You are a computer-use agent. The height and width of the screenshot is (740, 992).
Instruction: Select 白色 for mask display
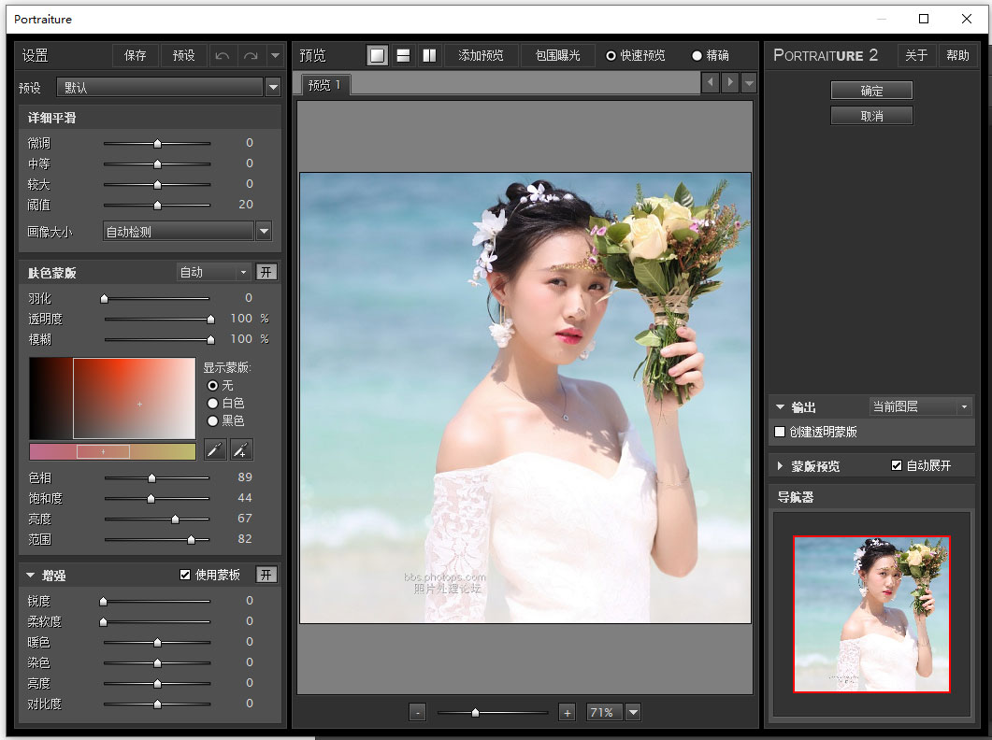tap(213, 403)
